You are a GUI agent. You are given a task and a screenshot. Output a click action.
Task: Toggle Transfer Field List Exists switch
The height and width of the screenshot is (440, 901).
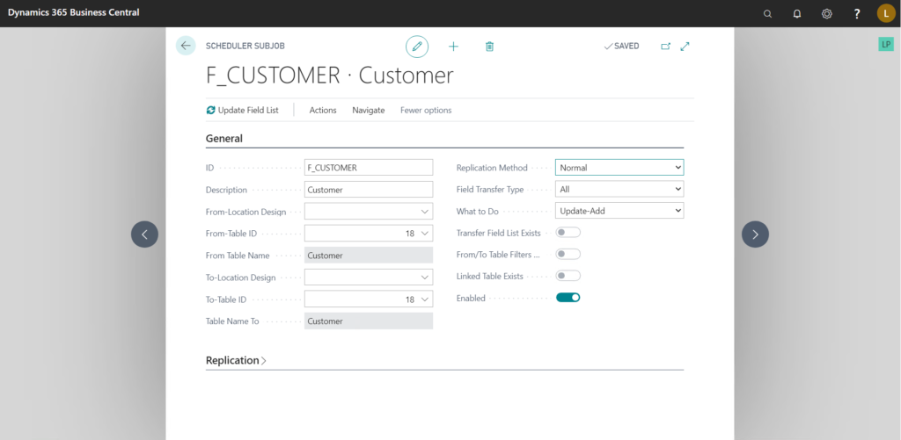[568, 233]
